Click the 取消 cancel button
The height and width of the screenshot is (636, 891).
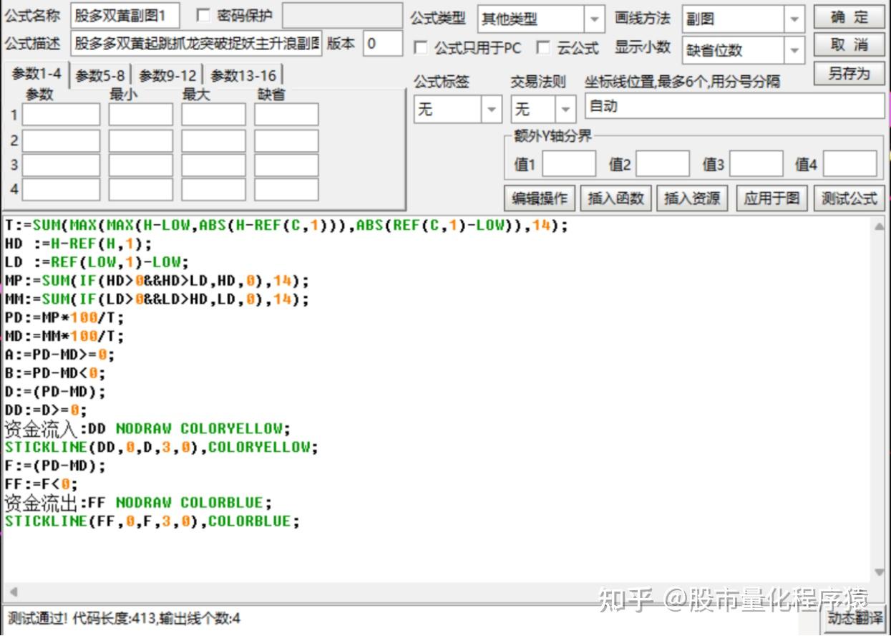849,45
